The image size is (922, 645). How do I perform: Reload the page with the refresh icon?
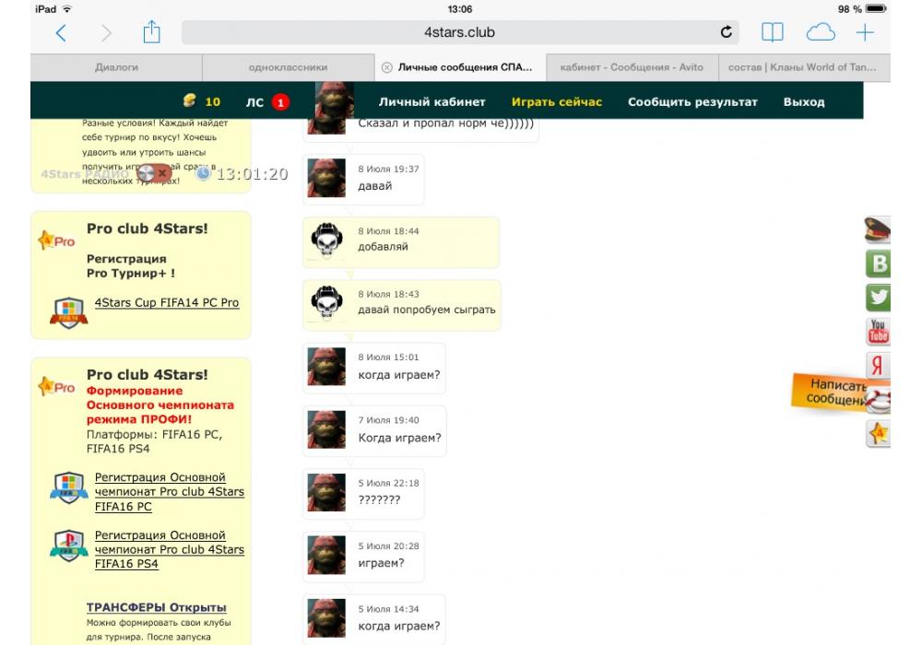click(x=727, y=33)
